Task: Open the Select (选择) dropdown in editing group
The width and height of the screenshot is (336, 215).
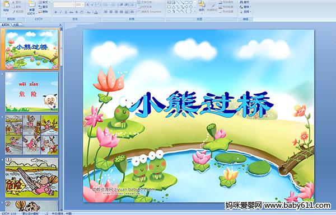Action: click(x=246, y=12)
